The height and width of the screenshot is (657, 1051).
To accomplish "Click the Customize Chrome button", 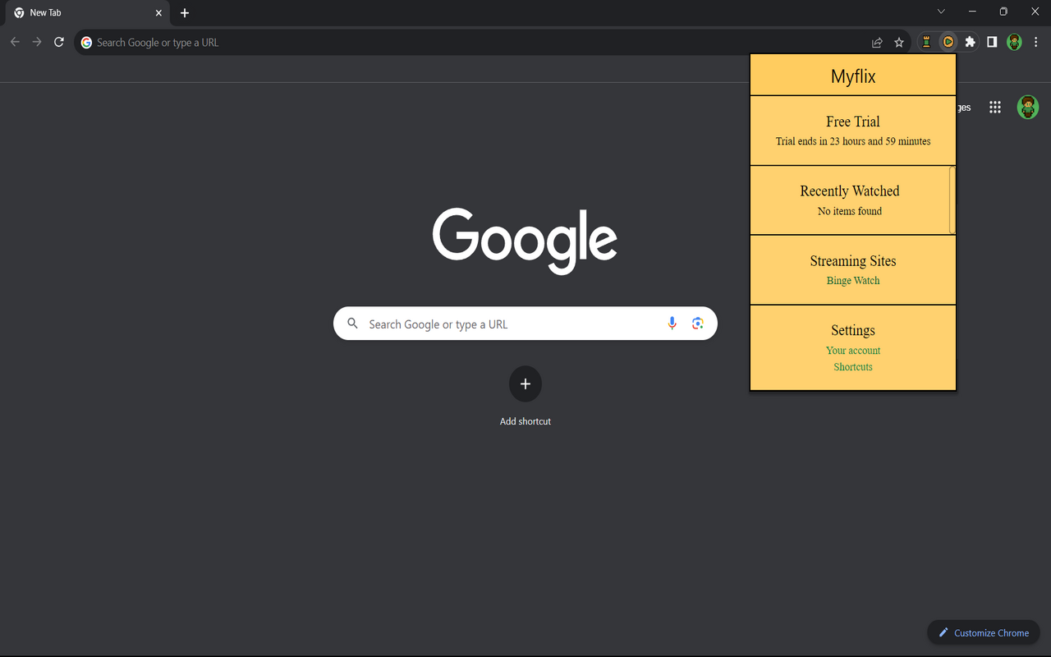I will tap(984, 632).
